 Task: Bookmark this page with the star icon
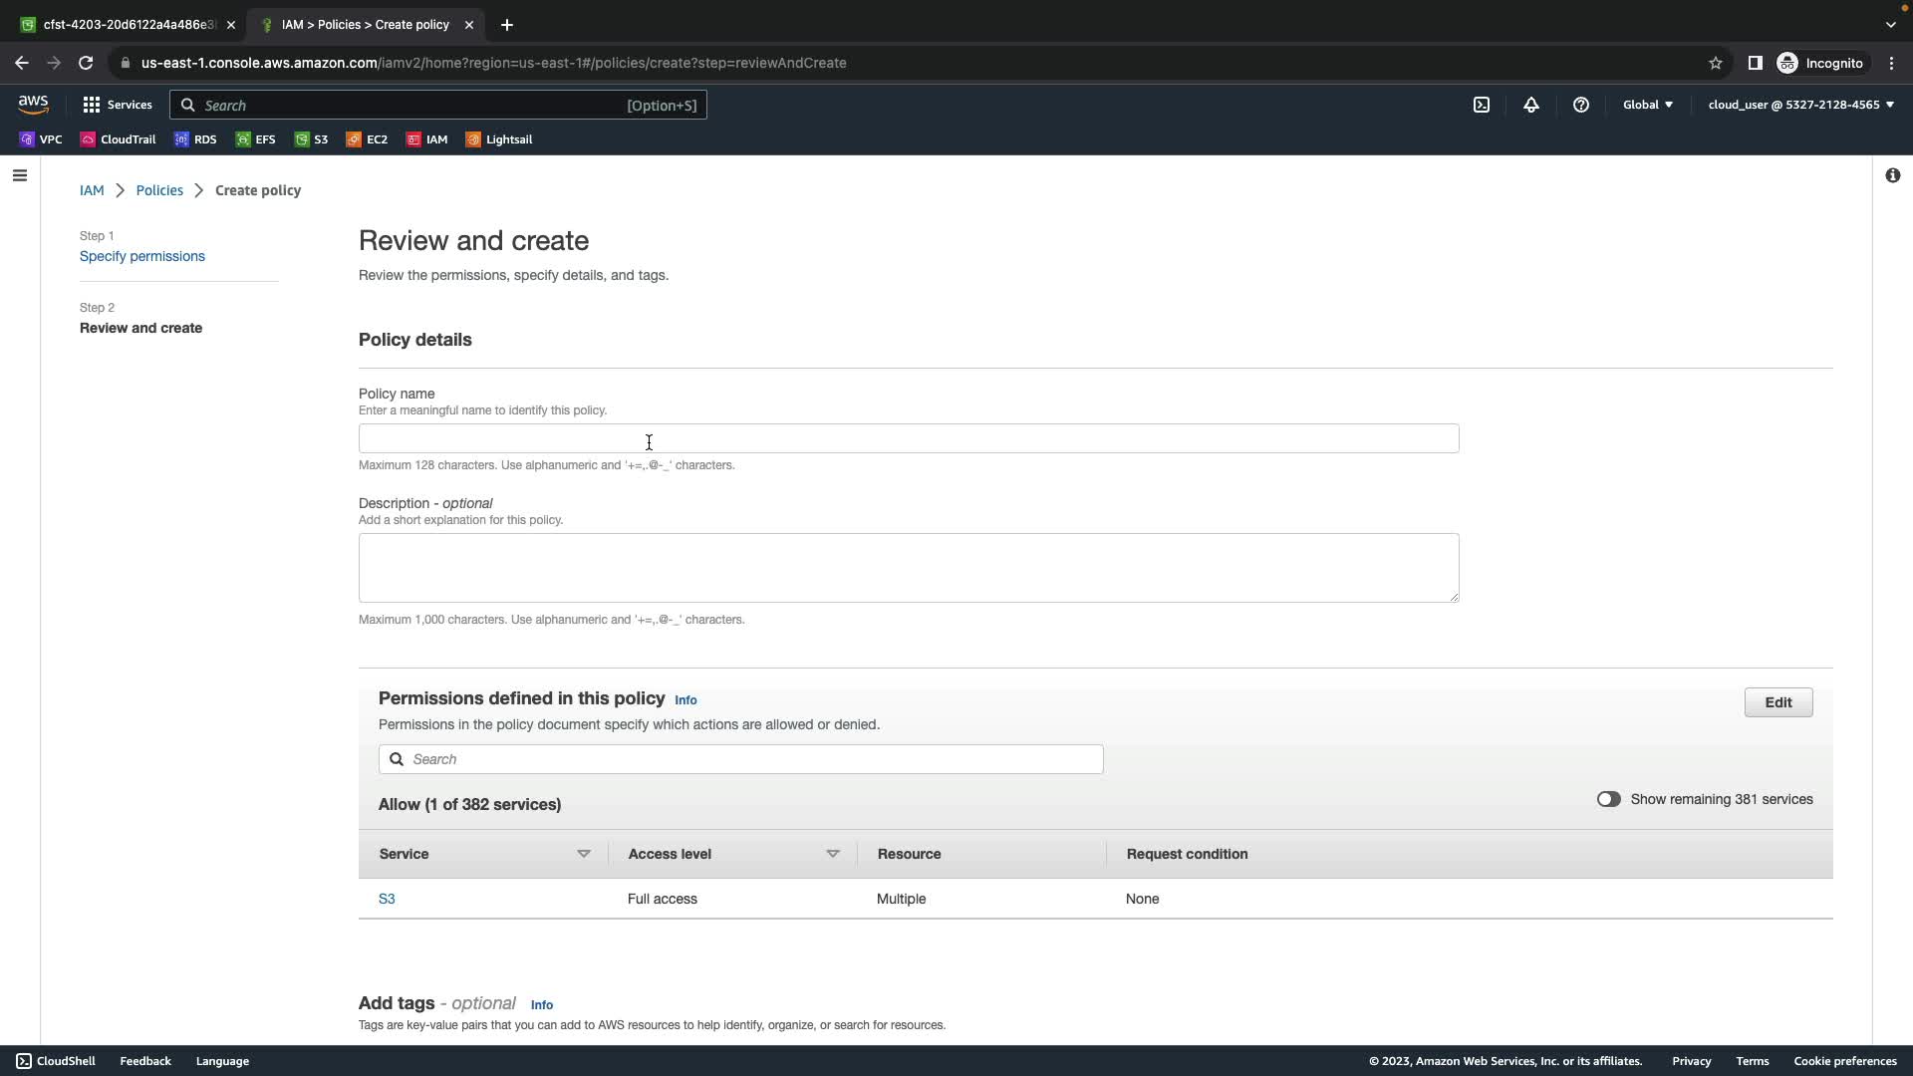[x=1716, y=63]
